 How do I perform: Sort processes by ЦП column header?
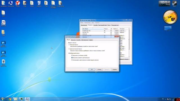111,29
